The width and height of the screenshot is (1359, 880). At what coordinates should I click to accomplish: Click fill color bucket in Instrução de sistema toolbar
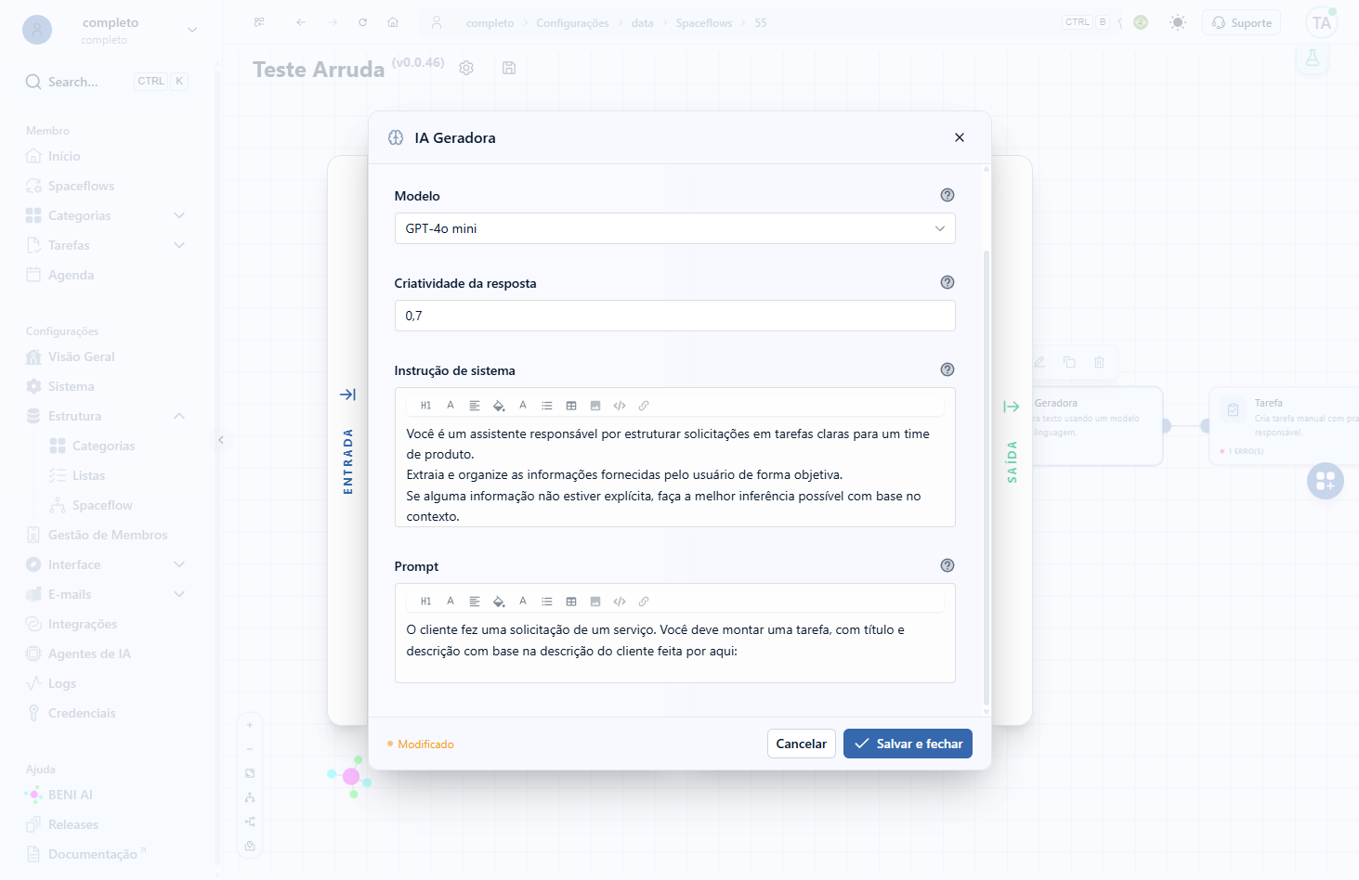[499, 406]
